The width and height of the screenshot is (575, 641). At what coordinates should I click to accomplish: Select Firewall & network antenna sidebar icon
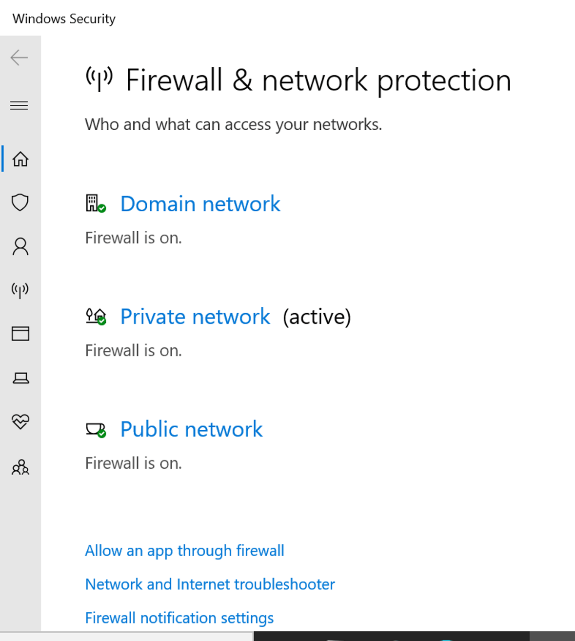(x=20, y=290)
